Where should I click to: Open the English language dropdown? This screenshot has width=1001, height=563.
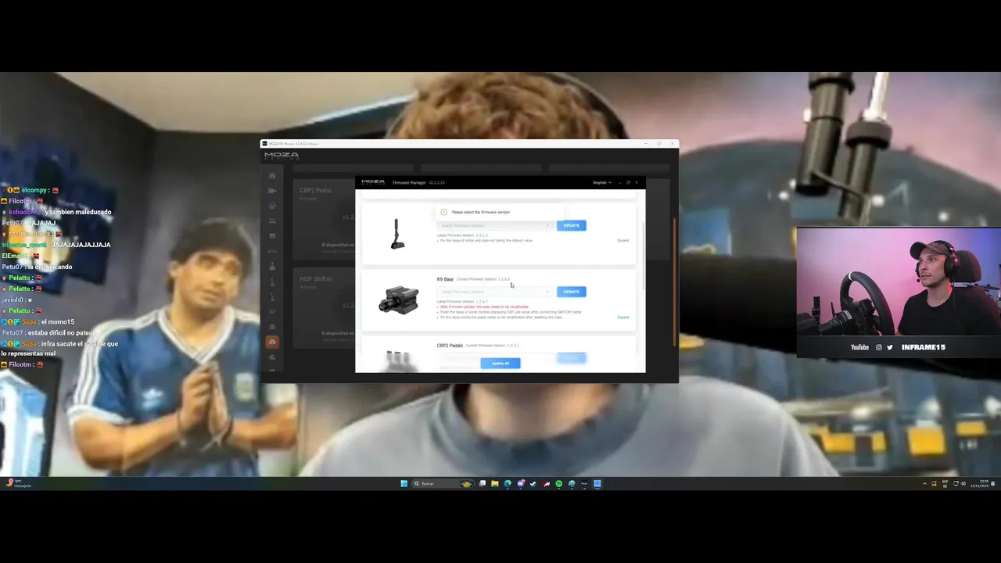[601, 182]
